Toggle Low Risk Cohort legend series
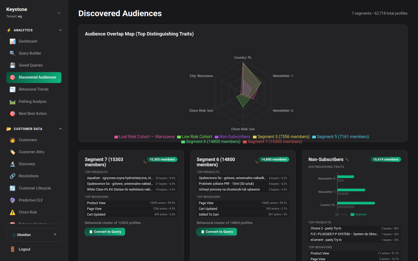 click(195, 137)
